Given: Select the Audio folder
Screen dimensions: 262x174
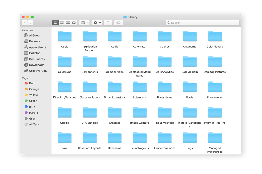Looking at the screenshot, I should 115,40.
